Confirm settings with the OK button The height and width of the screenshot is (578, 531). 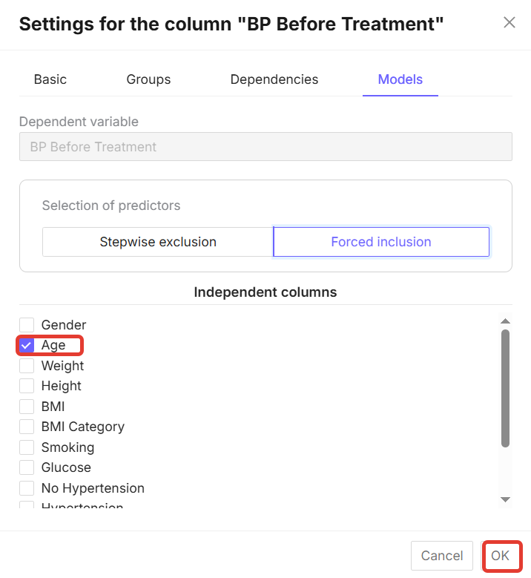[x=501, y=556]
